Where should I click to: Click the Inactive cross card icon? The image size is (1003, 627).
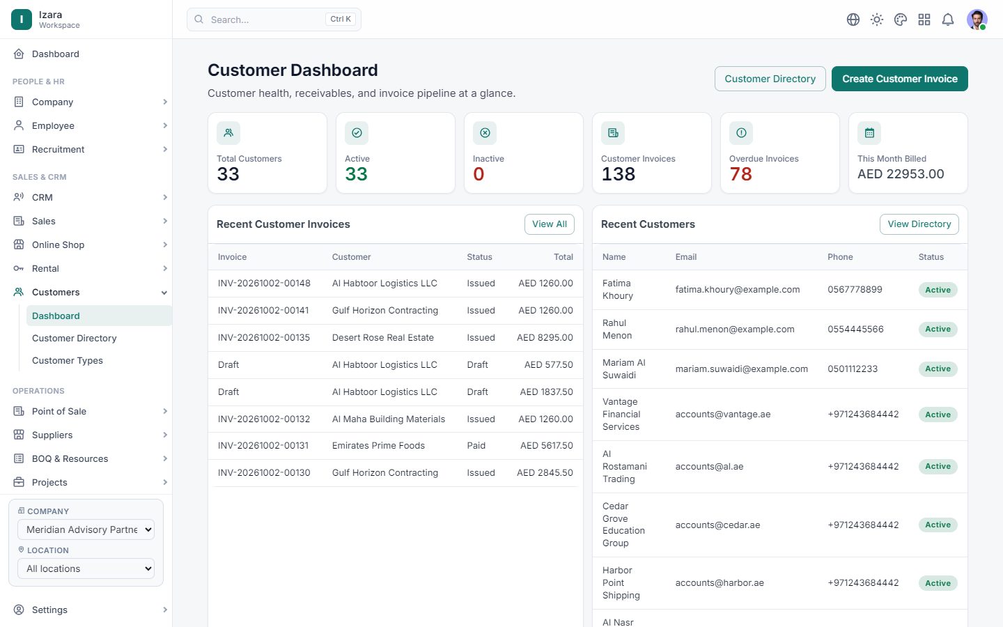(485, 133)
